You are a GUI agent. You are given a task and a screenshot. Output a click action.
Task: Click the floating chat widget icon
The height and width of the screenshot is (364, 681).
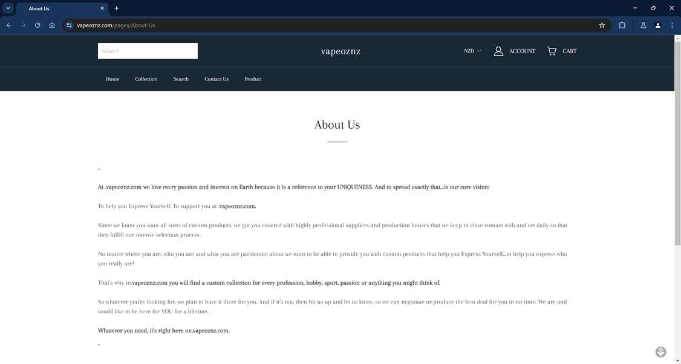point(660,352)
